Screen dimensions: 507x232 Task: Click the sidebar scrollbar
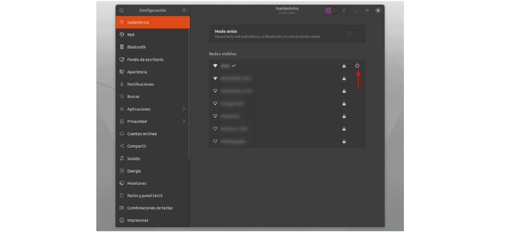(189, 88)
